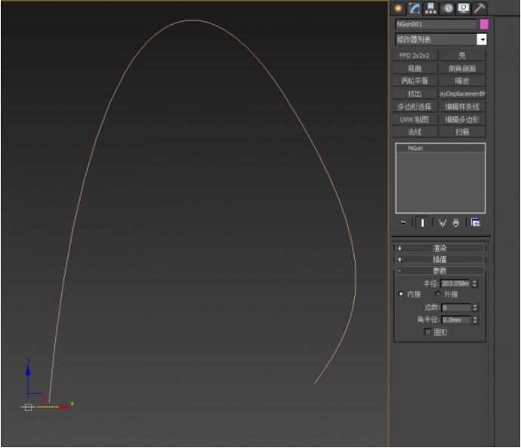
Task: Expand the 插值 rollout
Action: (x=439, y=259)
